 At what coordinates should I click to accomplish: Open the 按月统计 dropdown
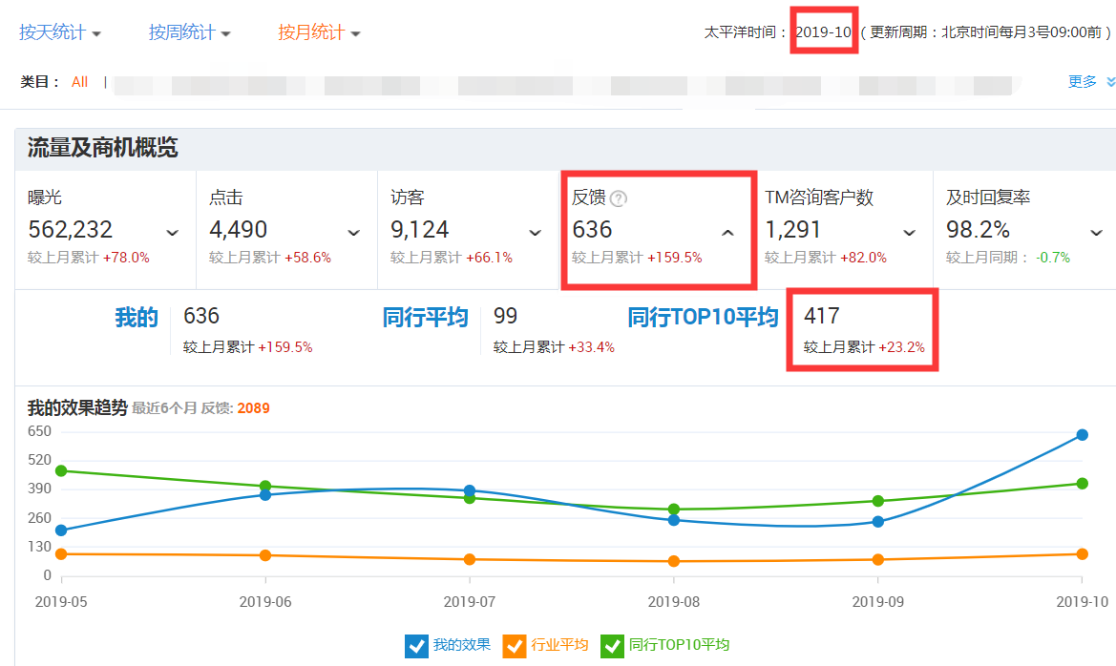(x=319, y=32)
